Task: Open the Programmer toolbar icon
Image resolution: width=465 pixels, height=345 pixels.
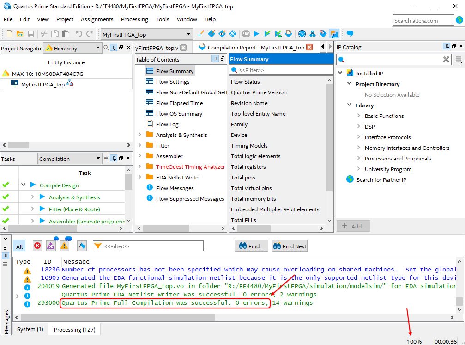Action: tap(323, 34)
